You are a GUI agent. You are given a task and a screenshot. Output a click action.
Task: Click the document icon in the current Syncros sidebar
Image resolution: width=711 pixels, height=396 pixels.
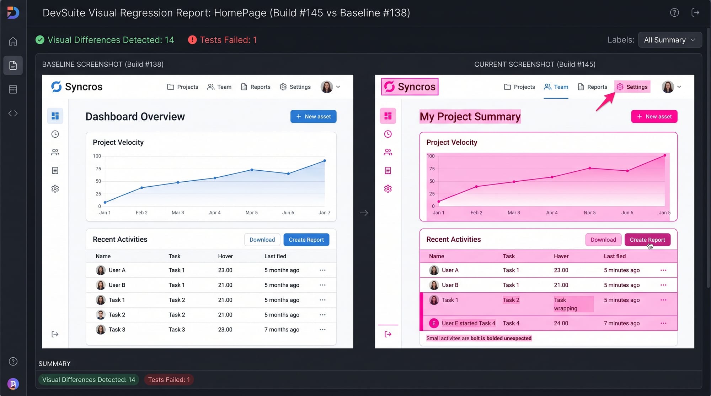388,170
